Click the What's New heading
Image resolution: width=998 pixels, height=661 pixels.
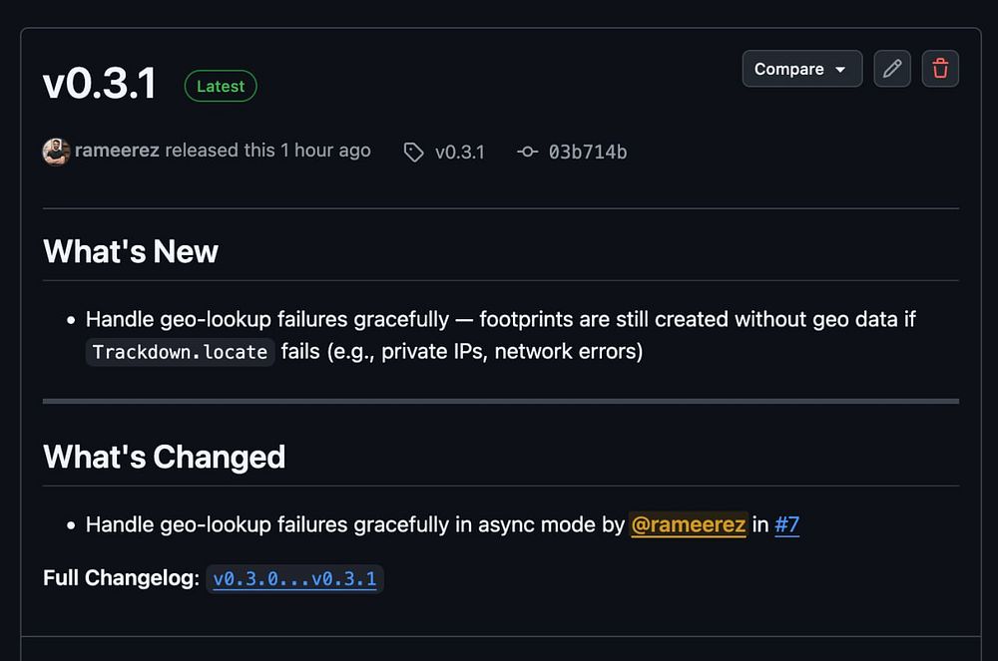point(131,251)
